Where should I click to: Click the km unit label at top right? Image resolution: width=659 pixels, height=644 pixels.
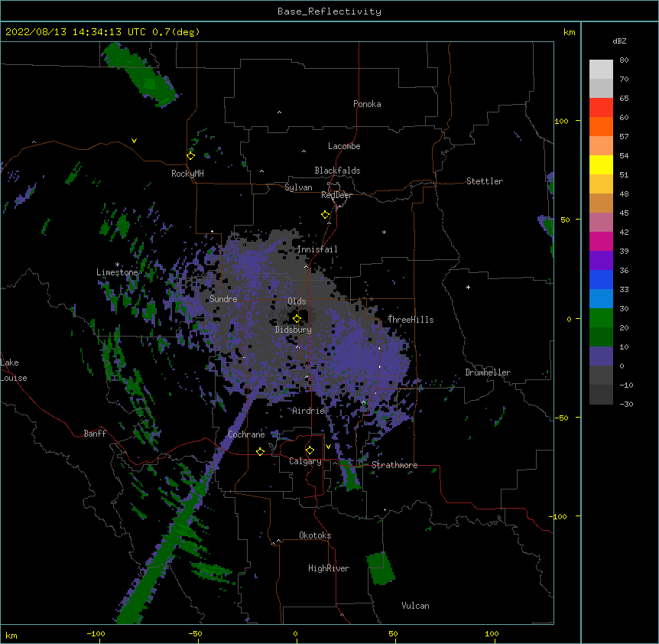coord(569,32)
